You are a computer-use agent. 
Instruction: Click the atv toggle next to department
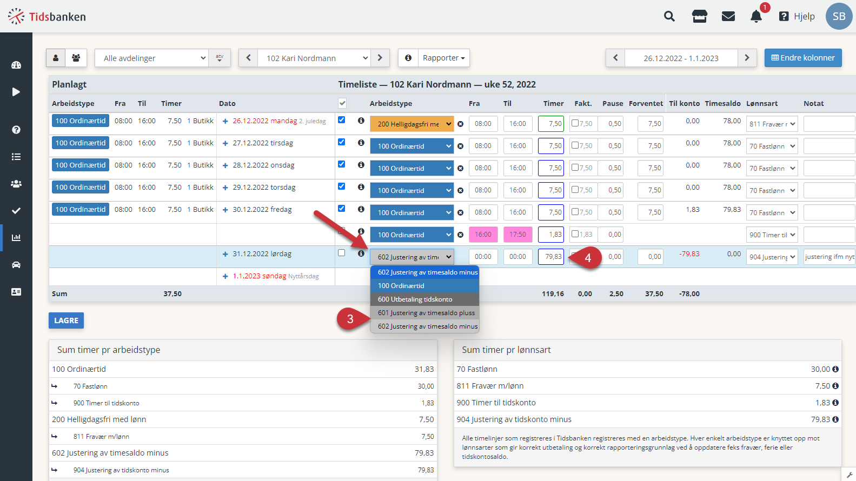point(220,58)
